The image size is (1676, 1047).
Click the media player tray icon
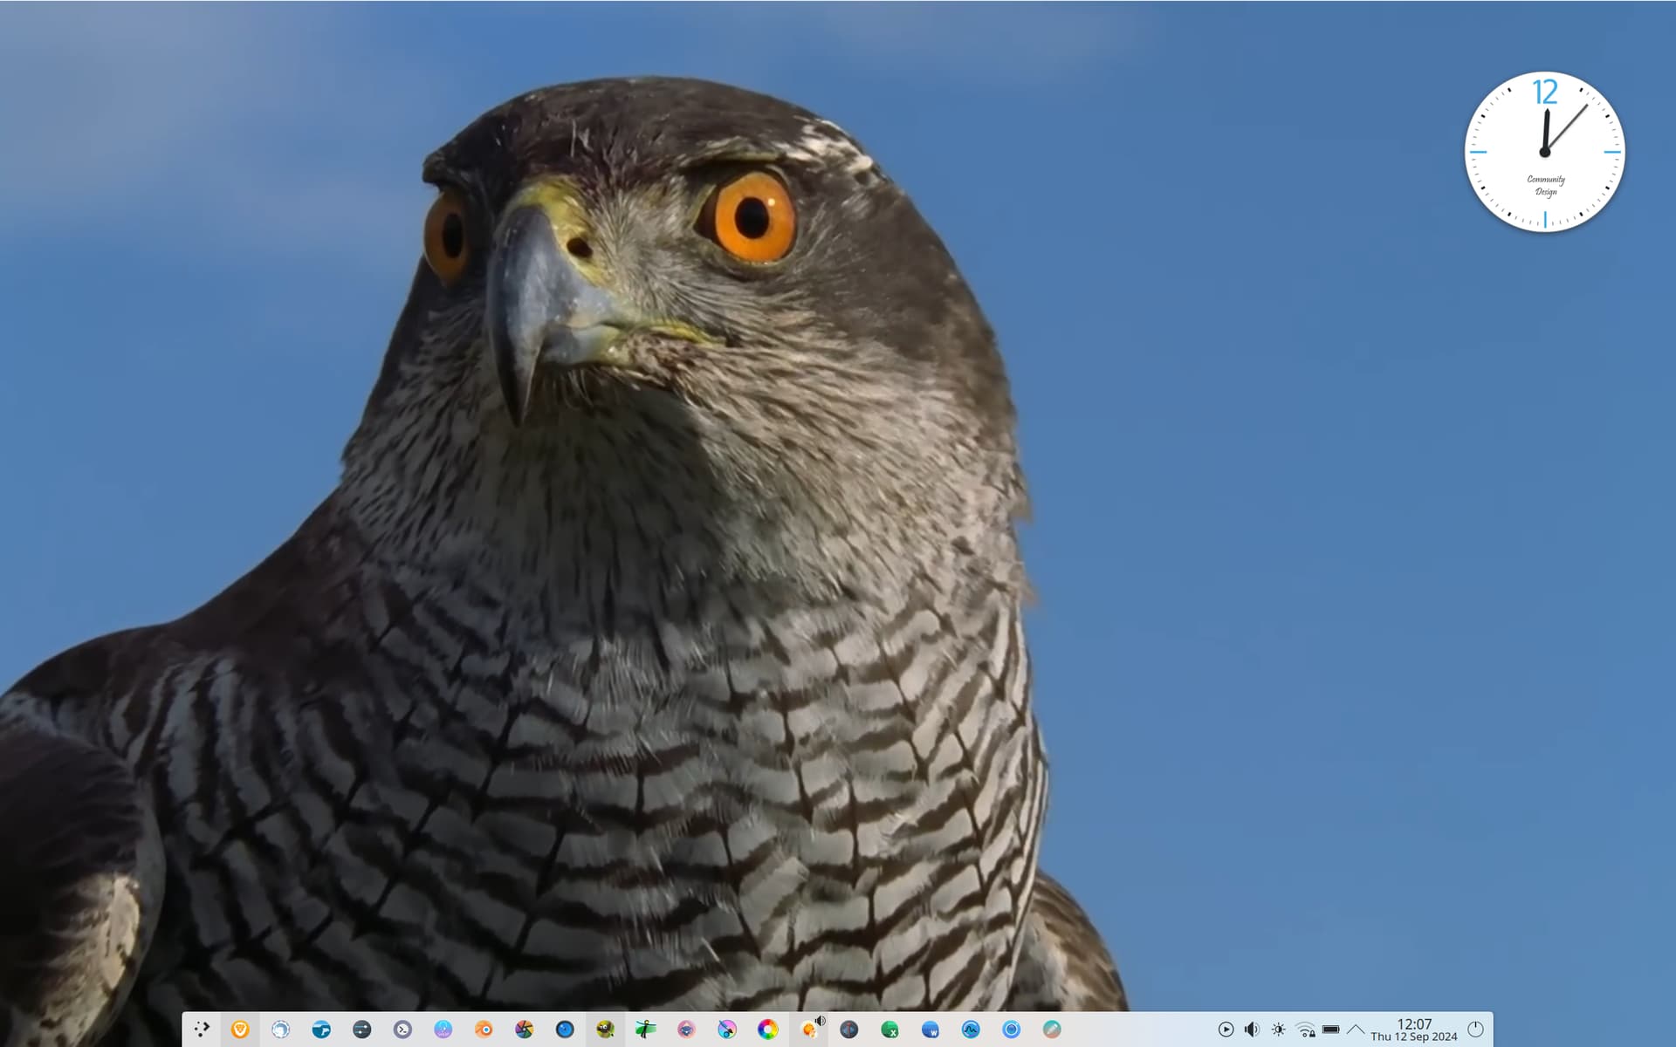click(1226, 1030)
